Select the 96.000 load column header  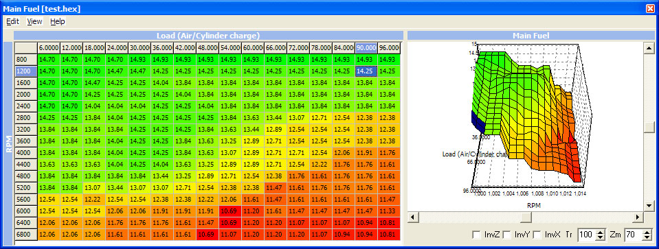point(389,48)
